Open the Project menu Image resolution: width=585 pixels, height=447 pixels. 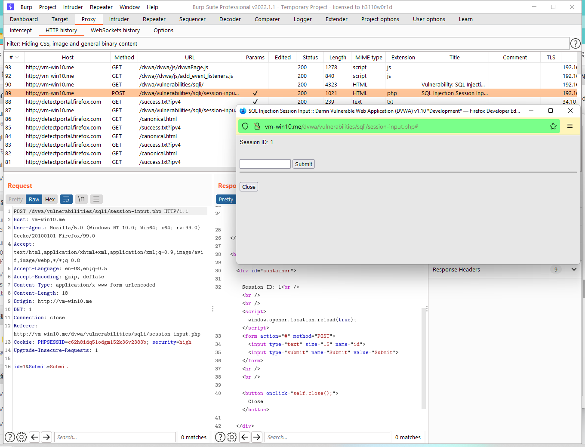[48, 7]
